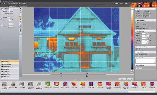157x95 pixels.
Task: Adjust the Emissivity stepper arrows
Action: tap(148, 34)
